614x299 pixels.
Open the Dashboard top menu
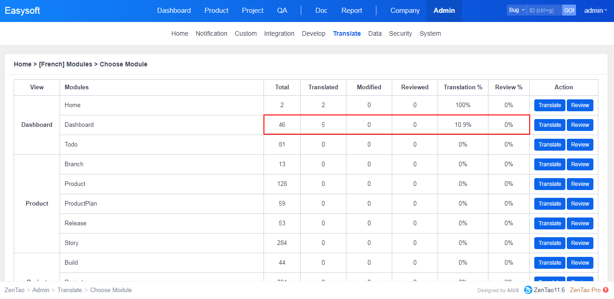174,11
